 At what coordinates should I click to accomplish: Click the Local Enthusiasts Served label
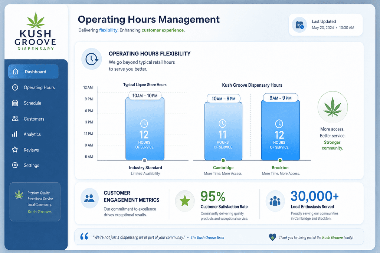pyautogui.click(x=312, y=207)
